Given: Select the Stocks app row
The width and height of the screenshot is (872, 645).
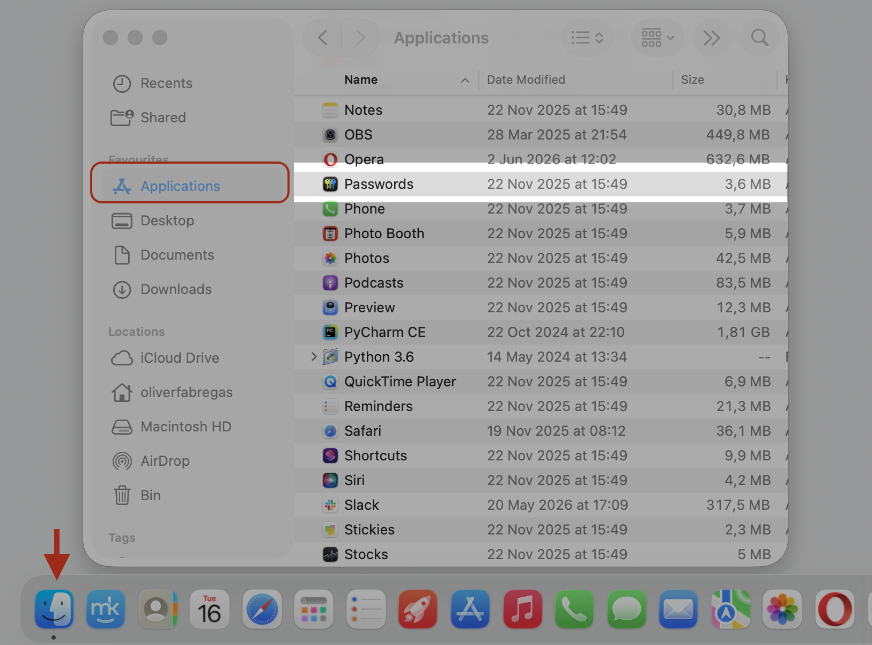Looking at the screenshot, I should tap(541, 554).
